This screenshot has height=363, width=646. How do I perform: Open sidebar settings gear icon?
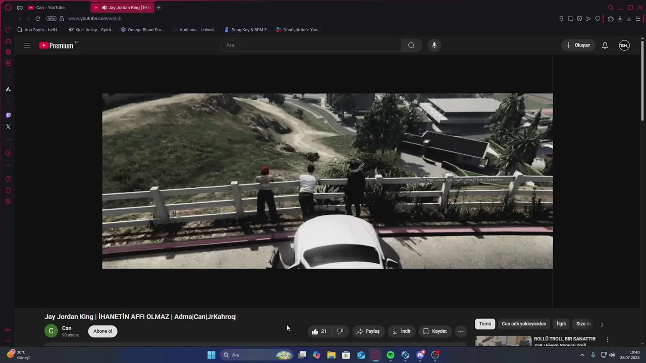coord(8,201)
